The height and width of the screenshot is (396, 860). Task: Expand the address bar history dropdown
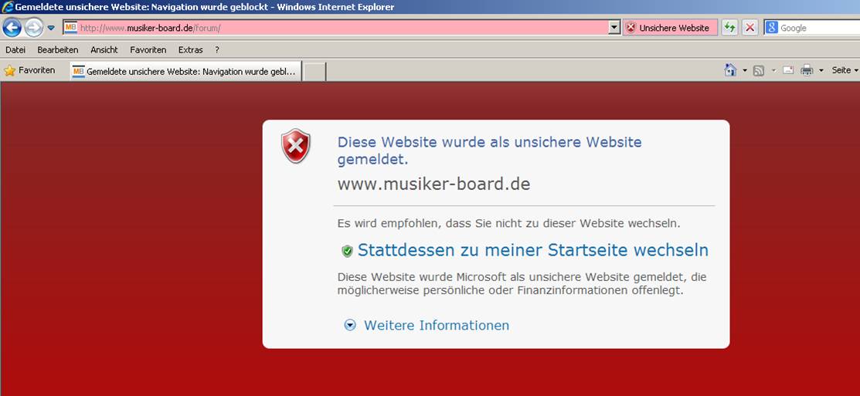(x=615, y=27)
